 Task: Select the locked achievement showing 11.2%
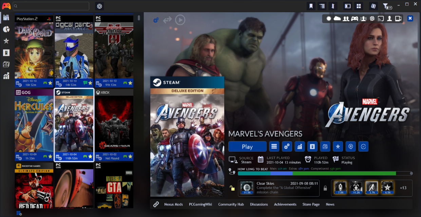tap(356, 188)
